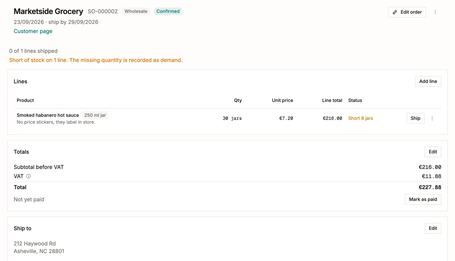This screenshot has height=261, width=455.
Task: Click the Total amount €227.88
Action: 430,187
